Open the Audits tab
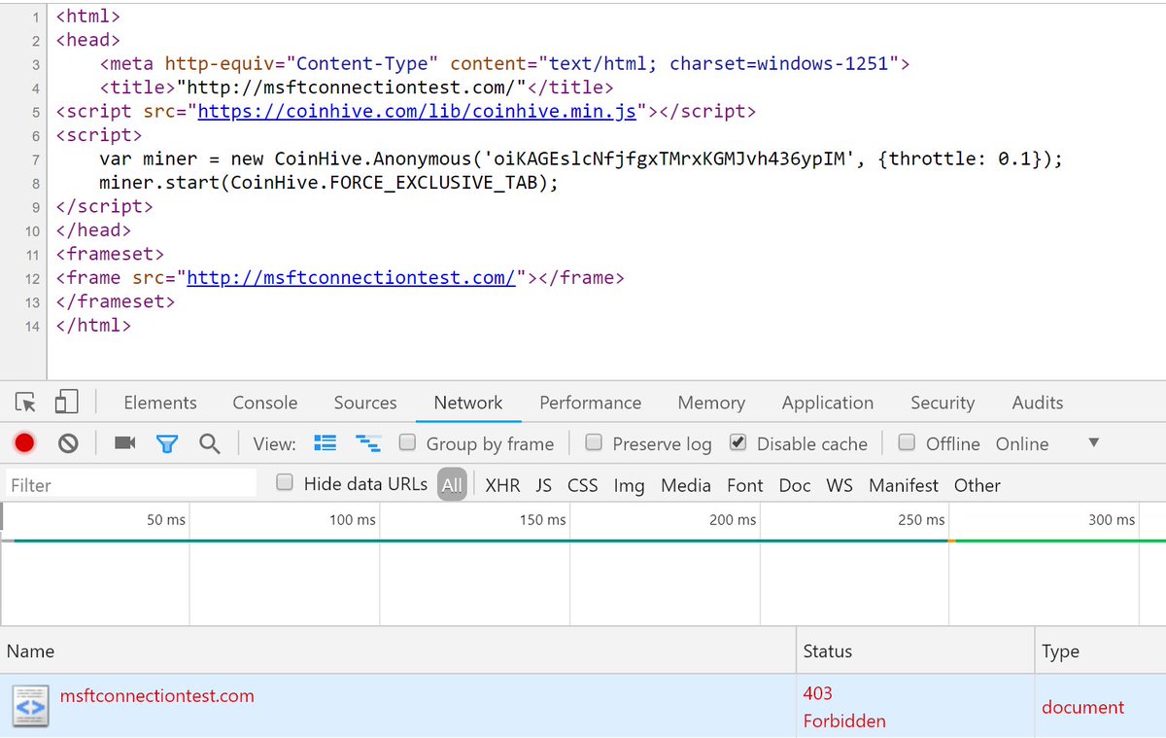 [x=1038, y=403]
